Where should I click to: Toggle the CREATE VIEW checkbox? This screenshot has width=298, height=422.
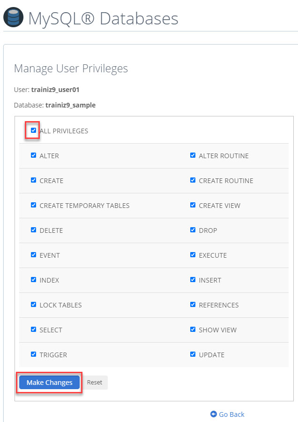pos(193,205)
